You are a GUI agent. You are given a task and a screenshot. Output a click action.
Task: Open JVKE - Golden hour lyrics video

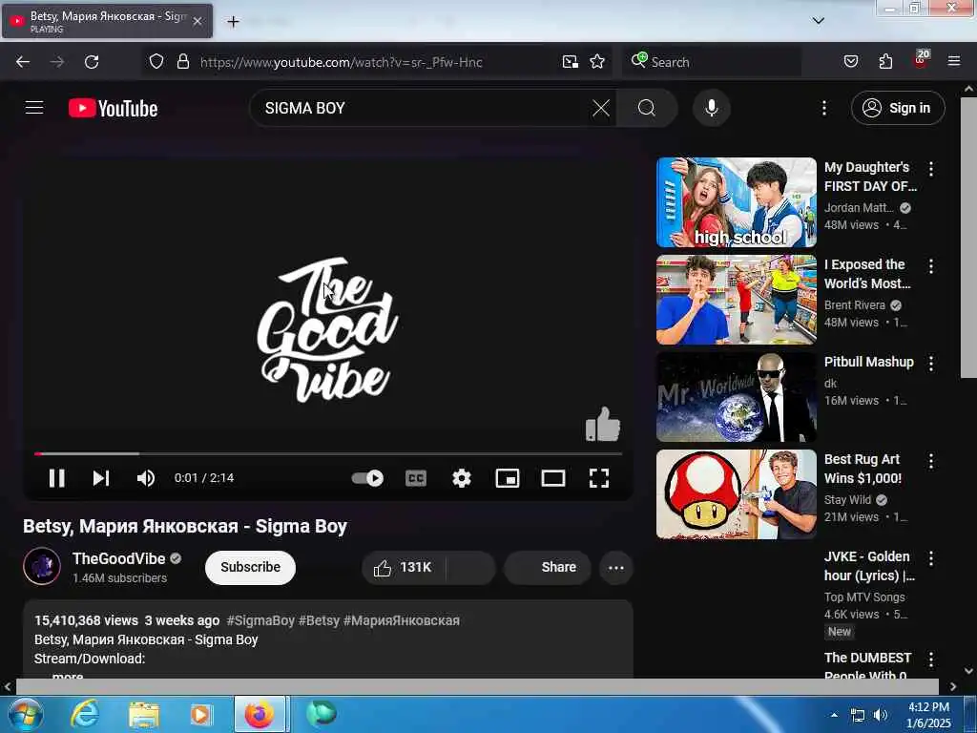pos(869,566)
